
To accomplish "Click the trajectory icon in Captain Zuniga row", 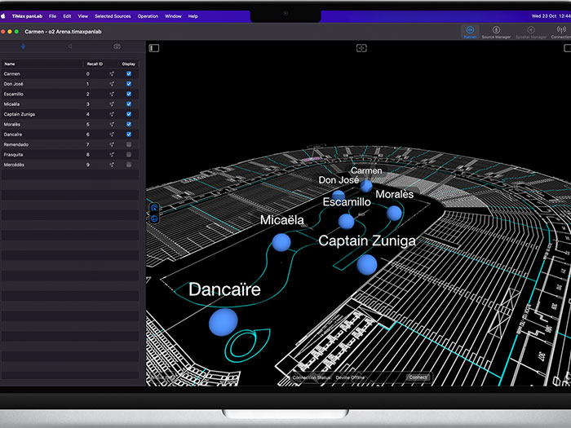I will [x=112, y=114].
